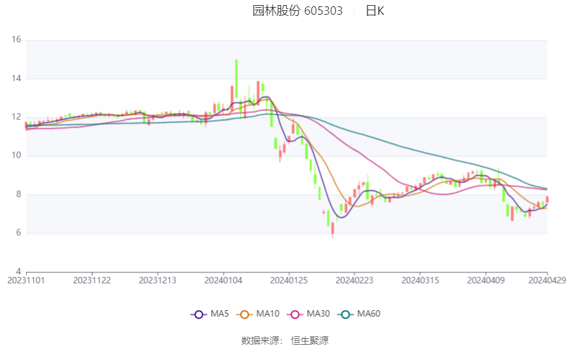Click y-axis value 6
Image resolution: width=570 pixels, height=346 pixels.
coord(19,232)
